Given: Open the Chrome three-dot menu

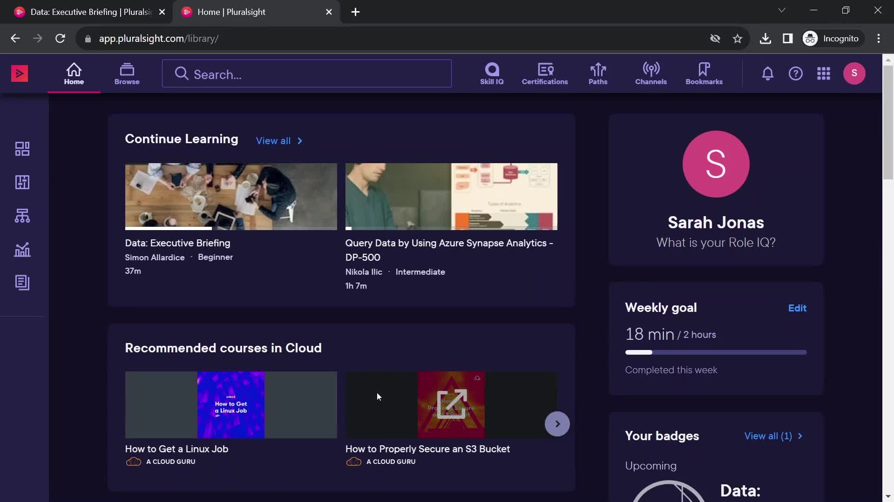Looking at the screenshot, I should 879,39.
